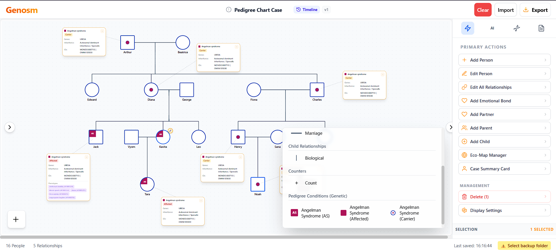Screen dimensions: 556x251
Task: Click the Edit Person pencil icon
Action: click(x=464, y=73)
